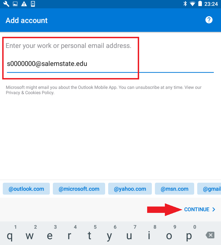221x245 pixels.
Task: Click the chevron next to CONTINUE
Action: pyautogui.click(x=214, y=210)
